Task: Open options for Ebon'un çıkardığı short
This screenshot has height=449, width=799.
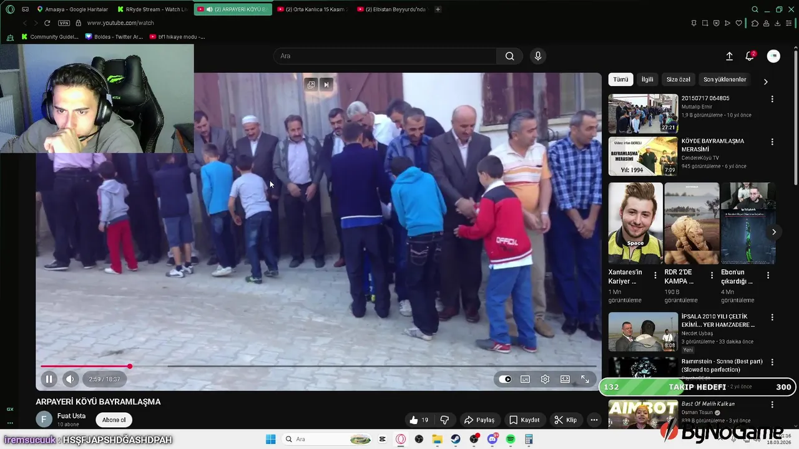Action: [x=768, y=275]
